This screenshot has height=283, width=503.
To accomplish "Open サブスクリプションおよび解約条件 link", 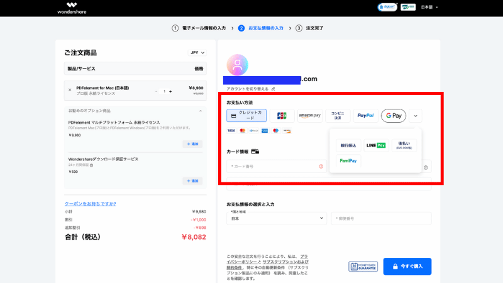I will (x=268, y=265).
